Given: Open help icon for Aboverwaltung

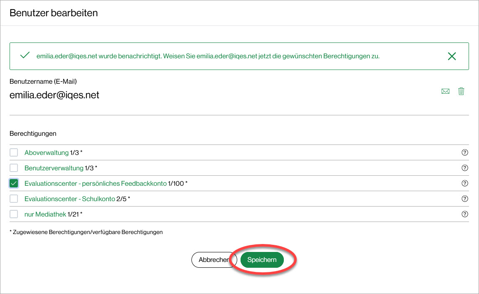Looking at the screenshot, I should coord(465,152).
